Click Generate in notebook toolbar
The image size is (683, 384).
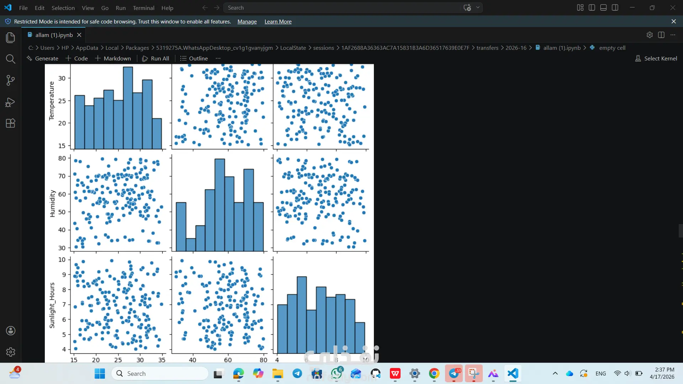click(x=42, y=58)
